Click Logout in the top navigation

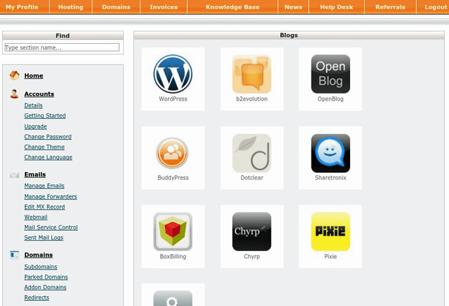click(435, 7)
